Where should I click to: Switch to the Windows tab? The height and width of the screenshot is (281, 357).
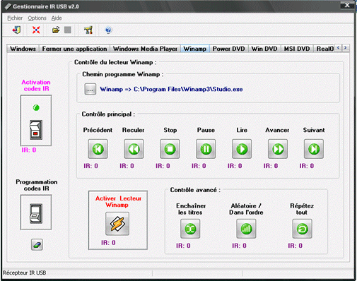point(23,49)
